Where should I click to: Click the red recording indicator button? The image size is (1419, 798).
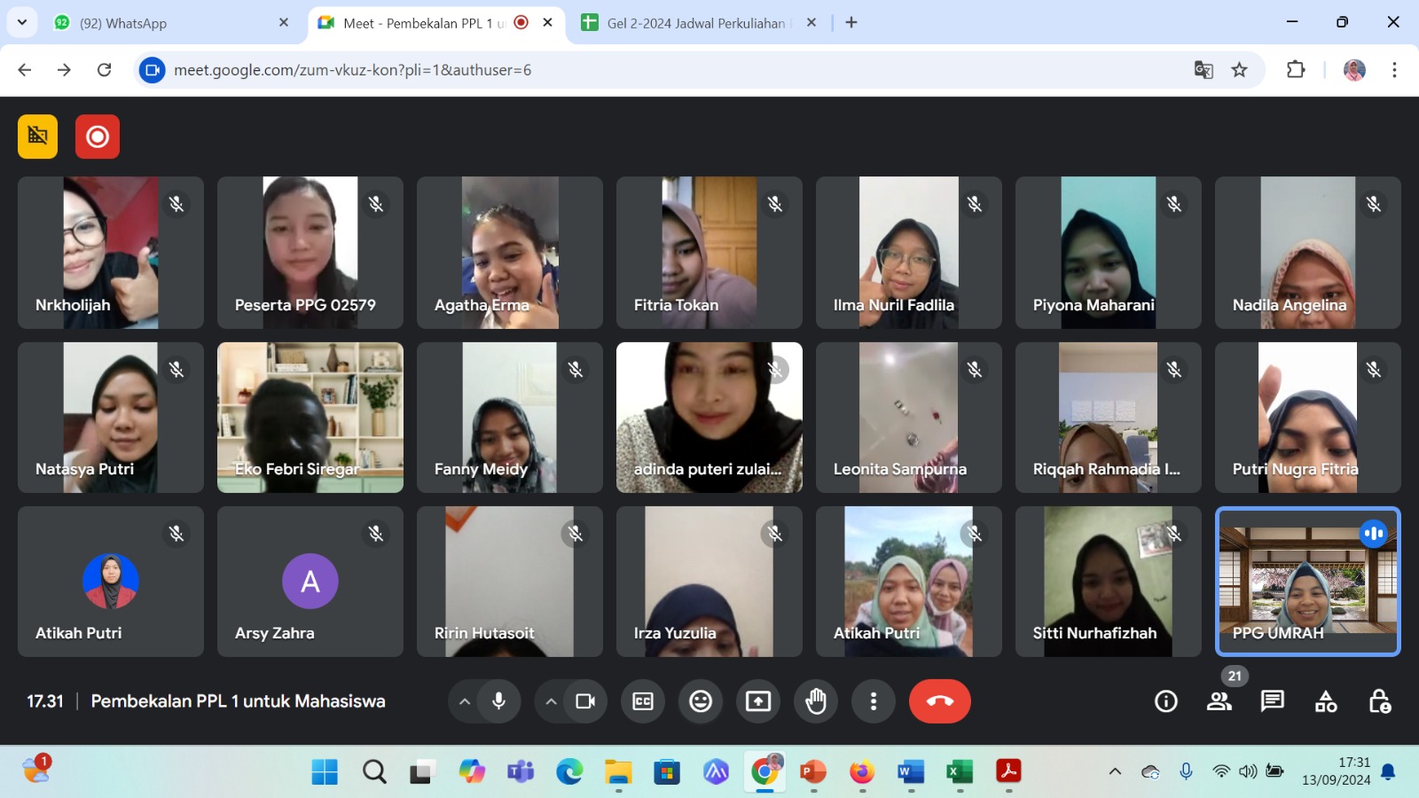pyautogui.click(x=98, y=137)
